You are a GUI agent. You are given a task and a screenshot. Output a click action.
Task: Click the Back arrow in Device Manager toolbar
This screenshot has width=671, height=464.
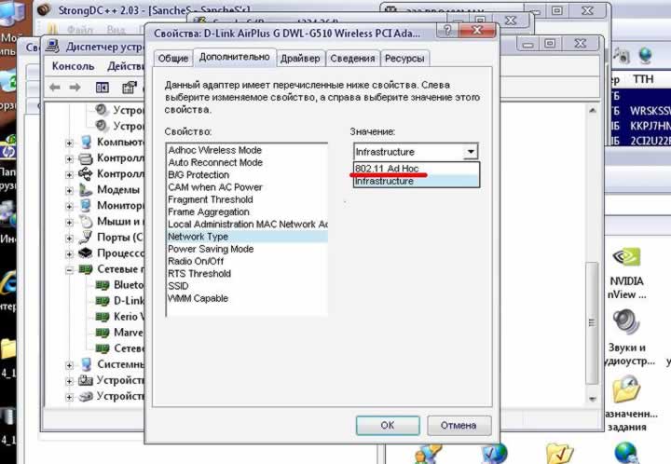click(55, 88)
